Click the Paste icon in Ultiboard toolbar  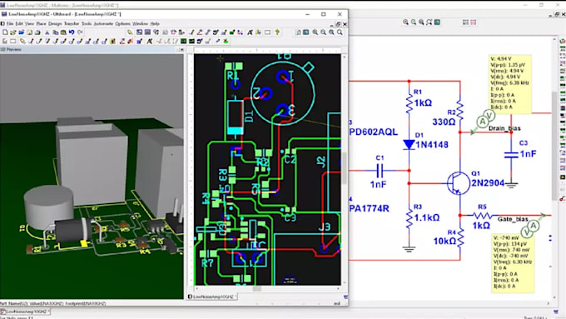point(63,32)
